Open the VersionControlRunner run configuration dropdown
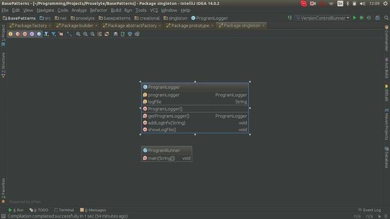Image resolution: width=390 pixels, height=219 pixels. click(322, 18)
